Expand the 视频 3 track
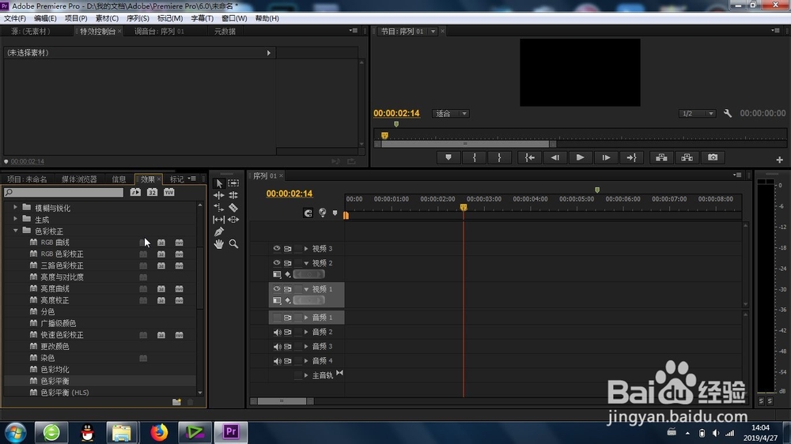The height and width of the screenshot is (444, 791). point(306,248)
